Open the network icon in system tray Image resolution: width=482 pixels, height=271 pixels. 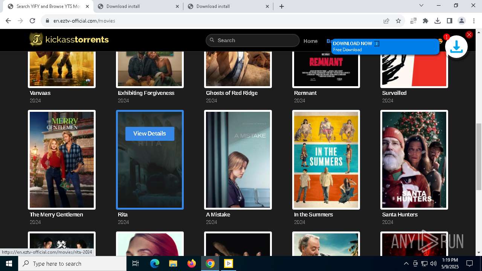(x=424, y=263)
